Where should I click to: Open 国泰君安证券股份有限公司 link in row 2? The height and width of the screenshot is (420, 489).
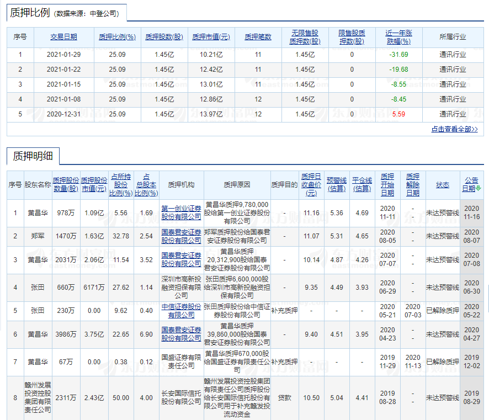point(181,236)
